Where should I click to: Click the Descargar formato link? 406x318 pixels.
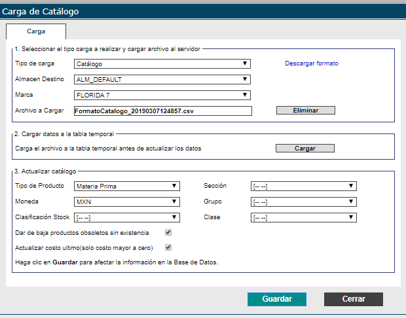pyautogui.click(x=311, y=64)
